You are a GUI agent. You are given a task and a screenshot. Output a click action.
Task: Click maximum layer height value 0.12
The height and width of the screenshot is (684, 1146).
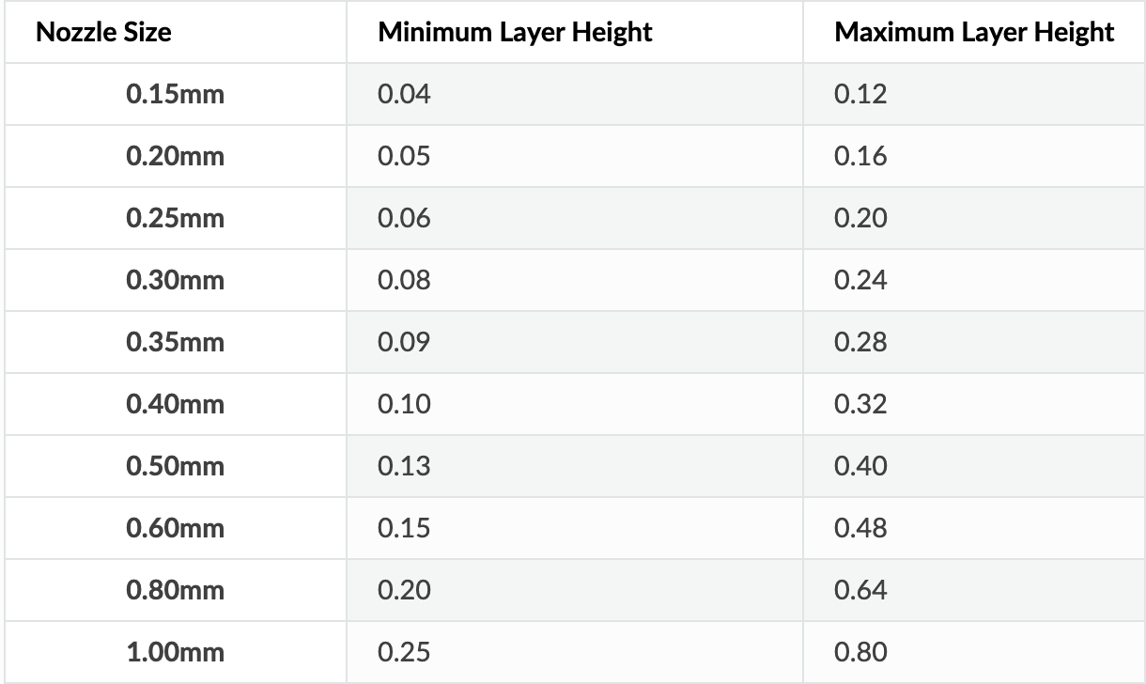tap(860, 94)
